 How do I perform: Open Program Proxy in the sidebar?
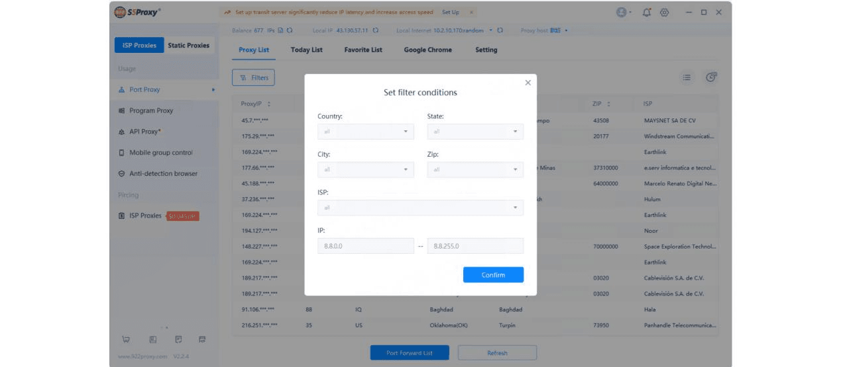(x=150, y=110)
